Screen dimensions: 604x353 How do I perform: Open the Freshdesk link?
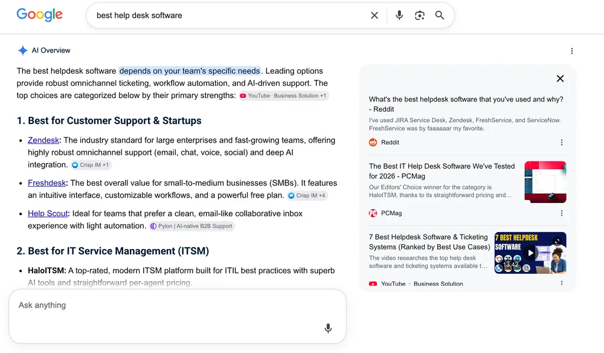pyautogui.click(x=47, y=183)
